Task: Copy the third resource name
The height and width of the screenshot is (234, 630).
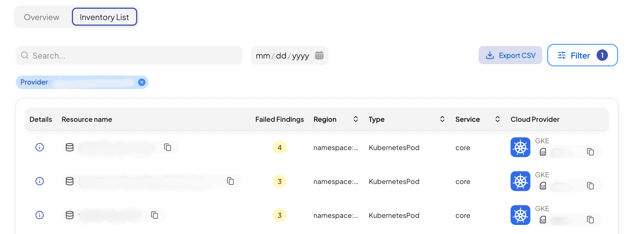Action: (155, 215)
